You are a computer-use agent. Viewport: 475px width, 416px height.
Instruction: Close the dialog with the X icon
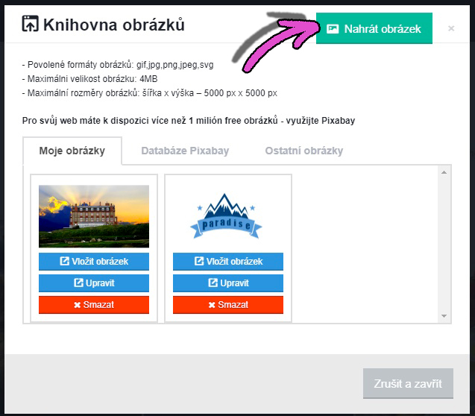tap(450, 28)
